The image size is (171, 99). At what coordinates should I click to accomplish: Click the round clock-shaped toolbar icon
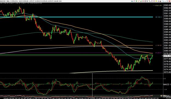point(145,1)
